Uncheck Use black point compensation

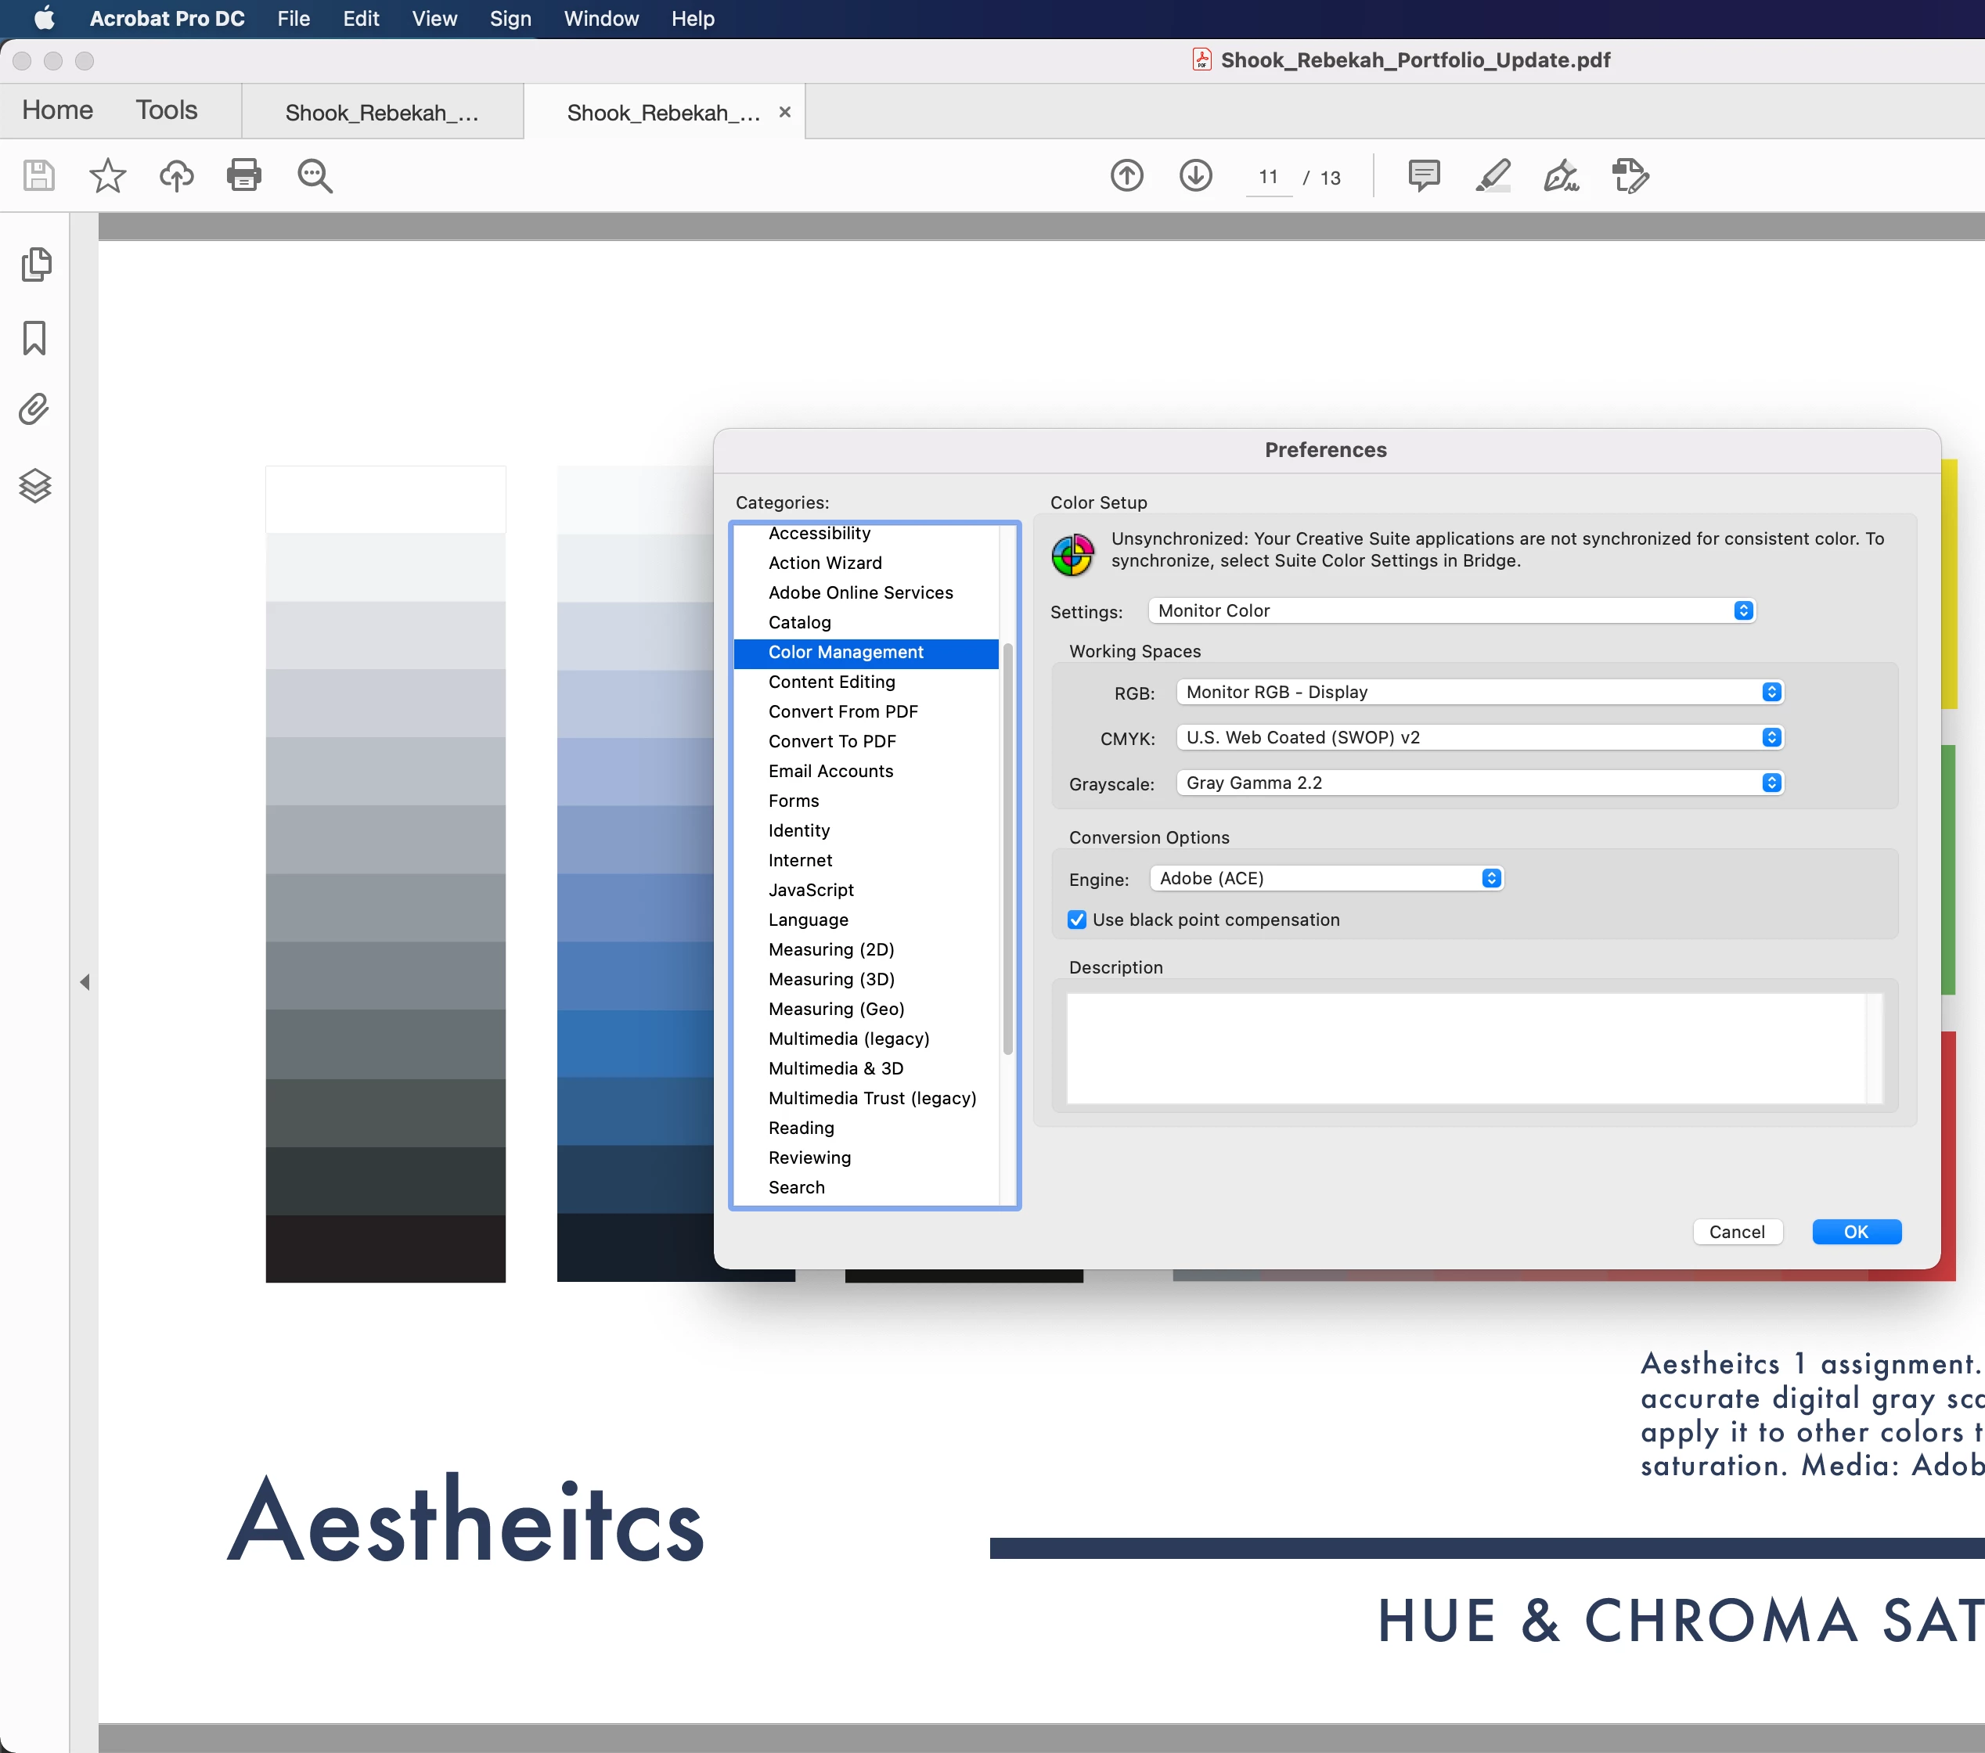pyautogui.click(x=1077, y=920)
